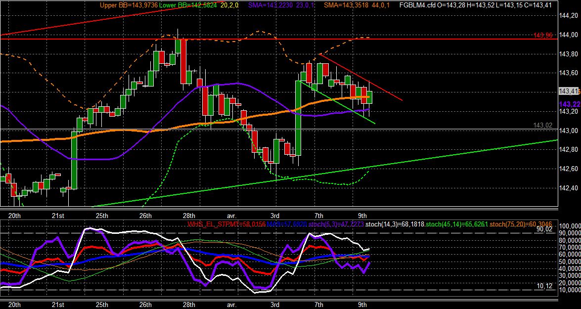This screenshot has width=581, height=309.
Task: Click the WHS_EL_STPMT=58,0156 indicator label
Action: (226, 224)
